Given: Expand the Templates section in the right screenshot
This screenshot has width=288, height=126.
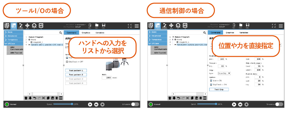Looking at the screenshot, I should pyautogui.click(x=157, y=40).
